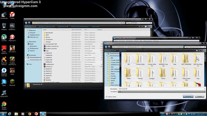Open the Google Chrome desktop shortcut
This screenshot has width=207, height=116.
point(4,105)
